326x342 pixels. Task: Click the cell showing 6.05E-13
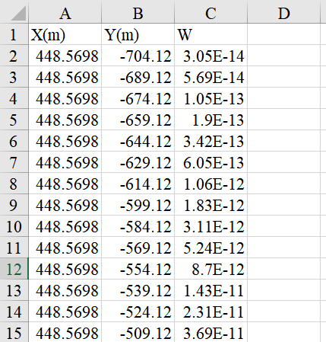pyautogui.click(x=210, y=162)
